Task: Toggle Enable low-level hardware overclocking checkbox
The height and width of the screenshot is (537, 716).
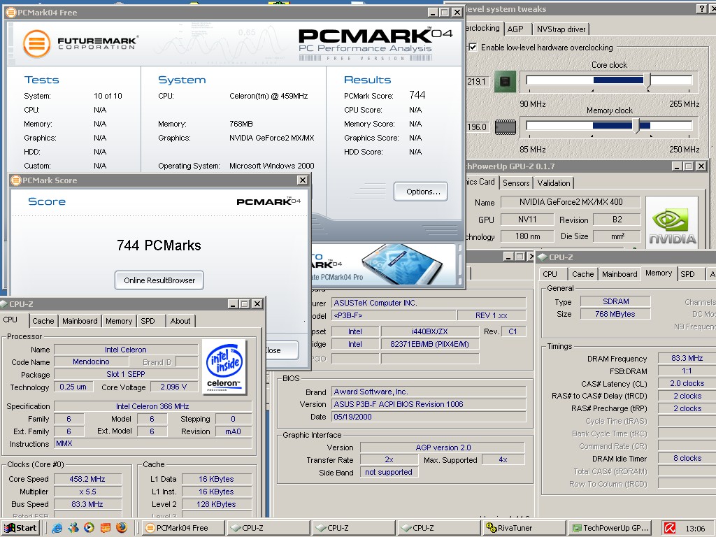Action: [473, 47]
